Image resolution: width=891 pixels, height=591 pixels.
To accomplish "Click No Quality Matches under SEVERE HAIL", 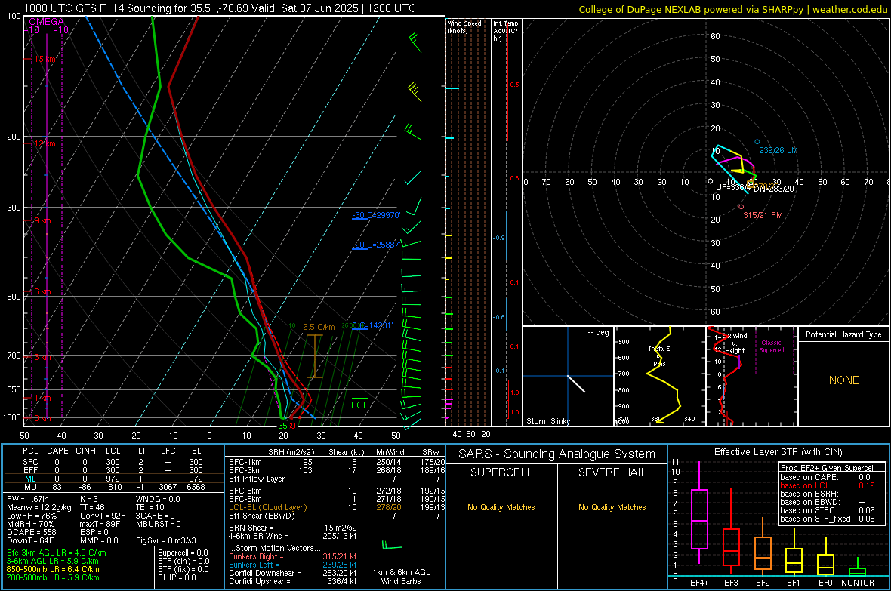I will pyautogui.click(x=612, y=507).
